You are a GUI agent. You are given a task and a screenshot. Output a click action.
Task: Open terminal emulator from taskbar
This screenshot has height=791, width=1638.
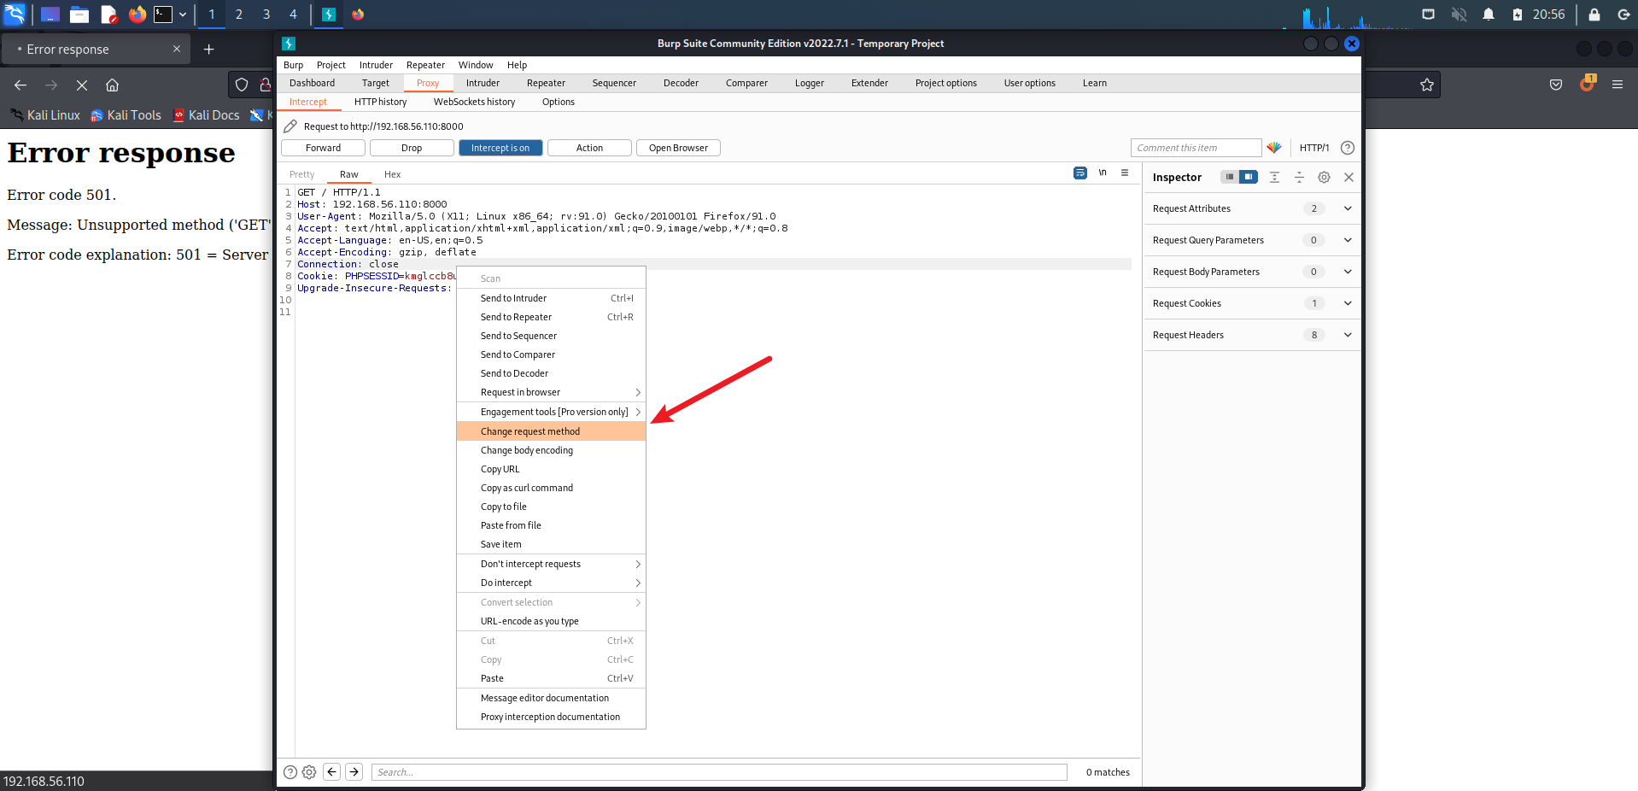[x=163, y=14]
